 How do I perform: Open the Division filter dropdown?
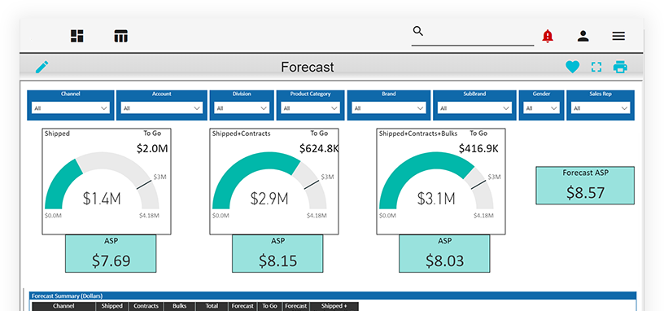242,108
